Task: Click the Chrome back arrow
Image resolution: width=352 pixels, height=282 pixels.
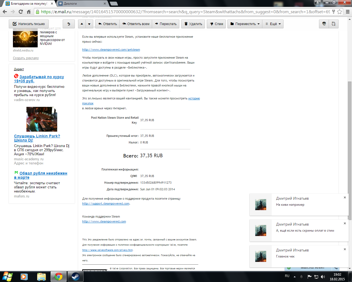Action: click(x=5, y=12)
